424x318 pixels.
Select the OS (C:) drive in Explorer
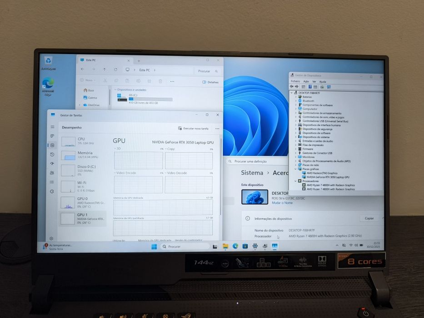(x=145, y=99)
